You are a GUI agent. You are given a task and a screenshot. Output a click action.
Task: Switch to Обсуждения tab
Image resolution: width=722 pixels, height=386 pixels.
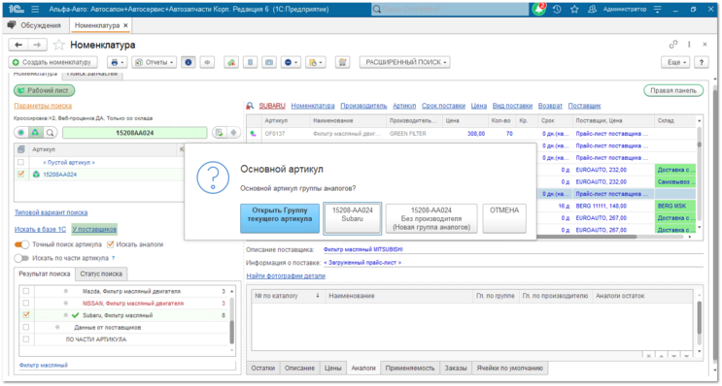click(35, 25)
